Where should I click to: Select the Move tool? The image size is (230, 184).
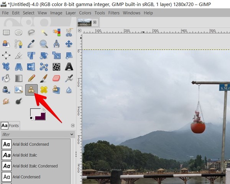69,44
